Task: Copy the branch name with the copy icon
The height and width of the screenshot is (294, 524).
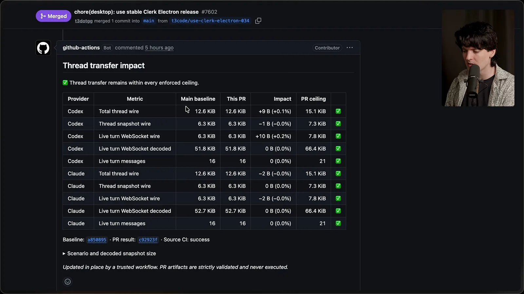Action: tap(258, 21)
